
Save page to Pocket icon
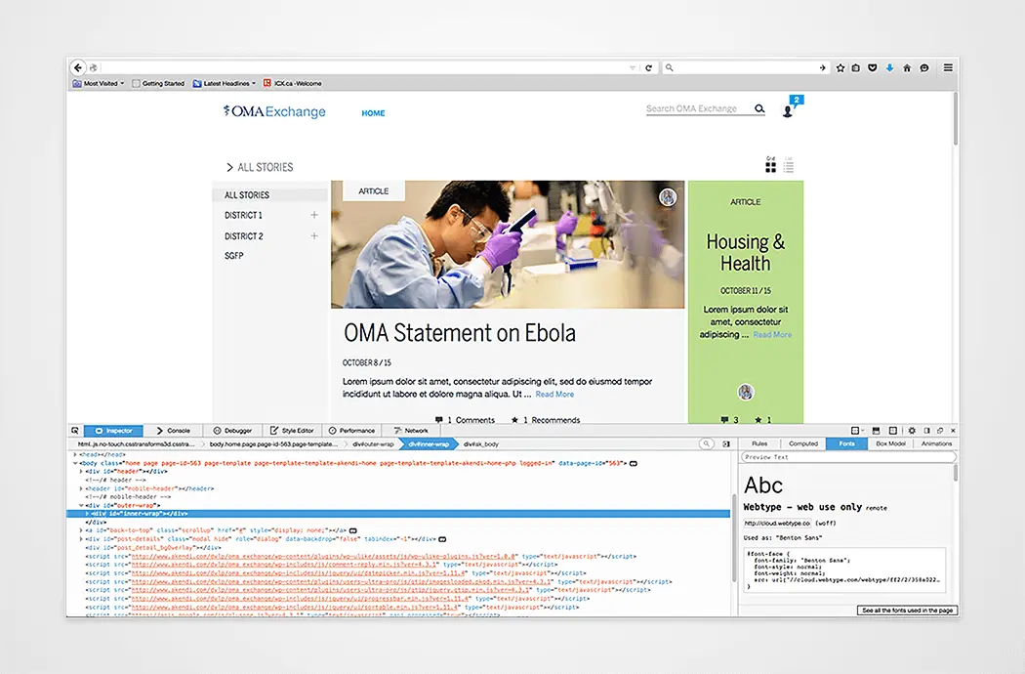coord(873,67)
